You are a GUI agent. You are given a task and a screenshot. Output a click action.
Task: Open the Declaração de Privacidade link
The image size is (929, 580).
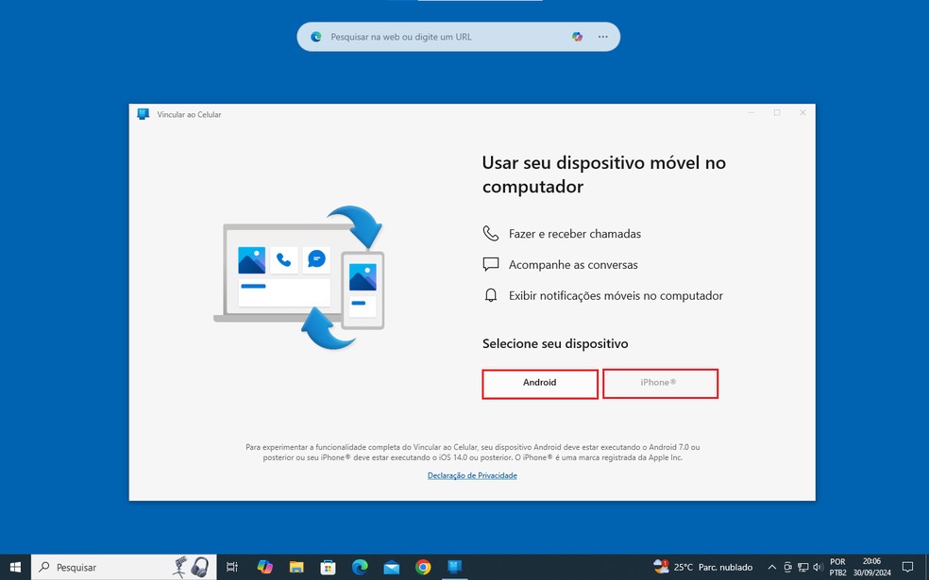pos(472,475)
